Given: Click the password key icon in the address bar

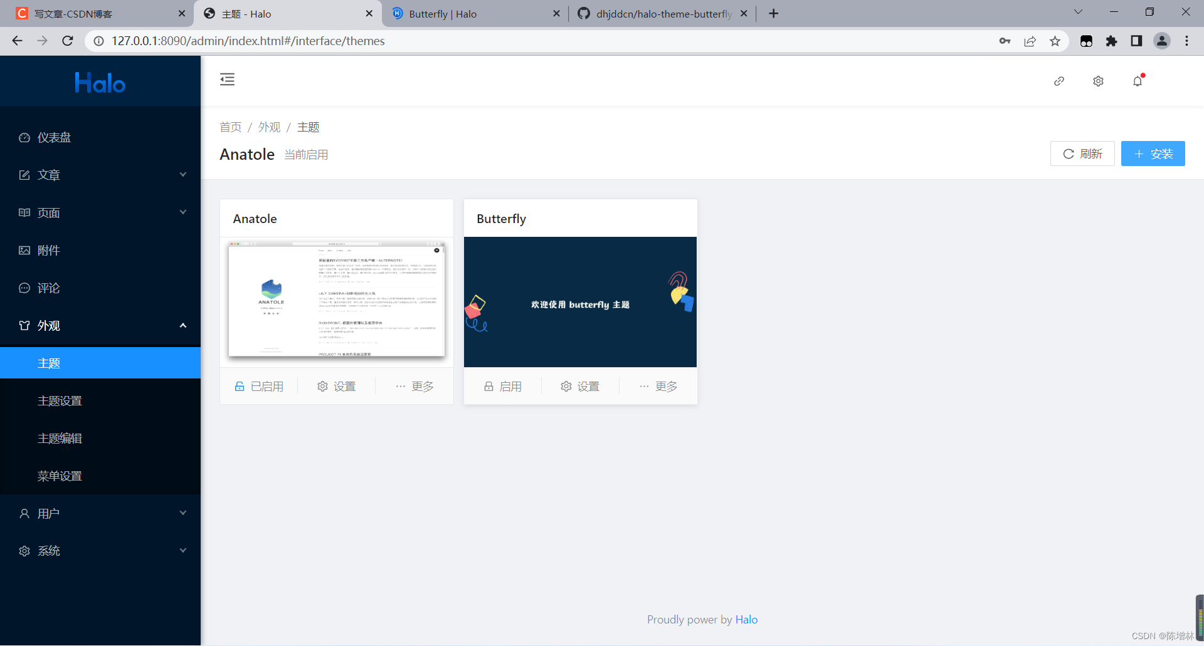Looking at the screenshot, I should (x=1005, y=41).
